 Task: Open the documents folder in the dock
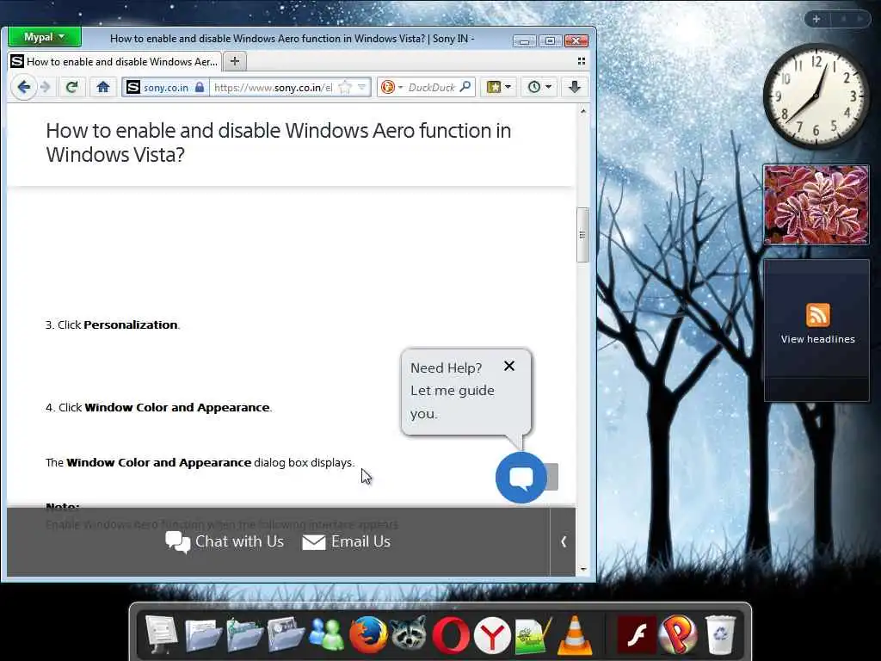(203, 635)
